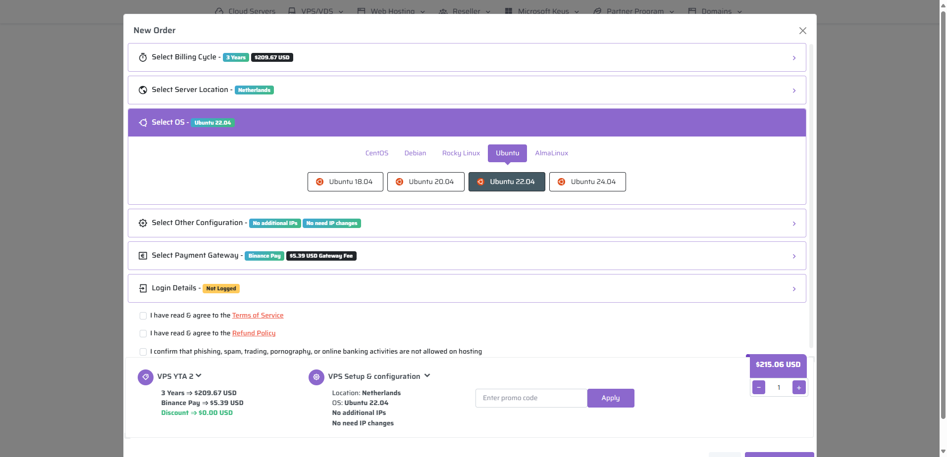Screen dimensions: 947x457
Task: Click the Web Hosting icon in the top navigation
Action: pyautogui.click(x=362, y=11)
